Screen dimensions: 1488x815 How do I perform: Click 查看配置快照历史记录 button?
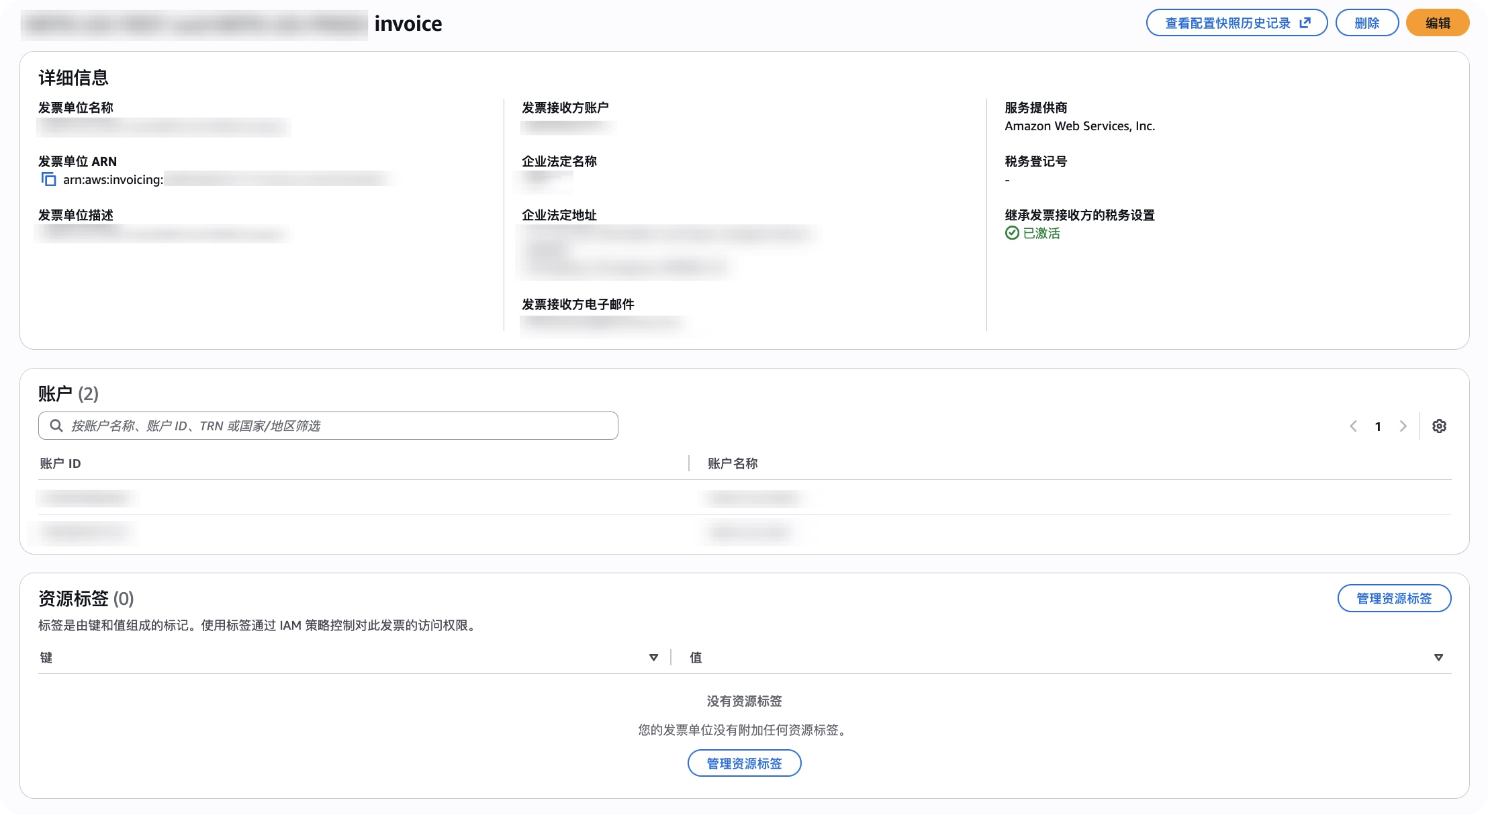(1227, 23)
